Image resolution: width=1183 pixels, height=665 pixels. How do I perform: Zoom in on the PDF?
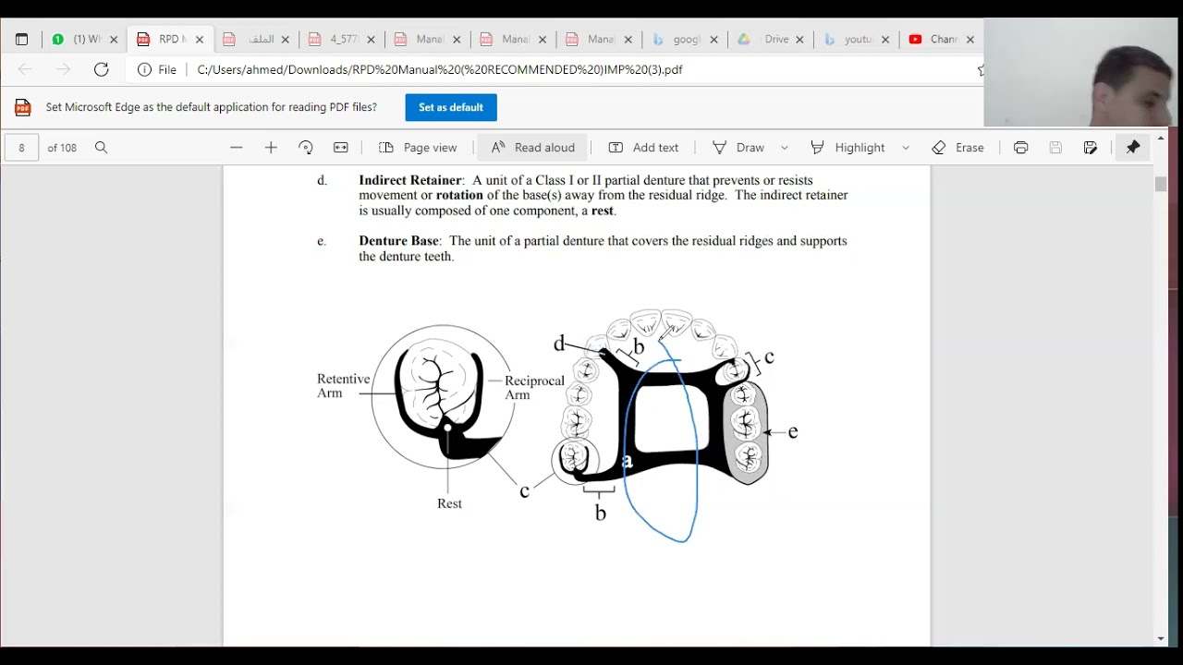point(271,148)
